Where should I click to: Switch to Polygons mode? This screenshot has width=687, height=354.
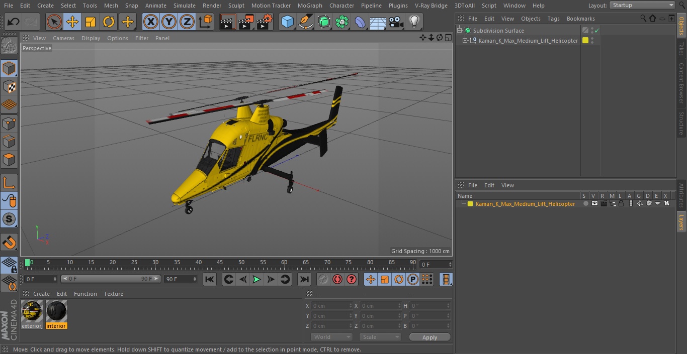[9, 160]
